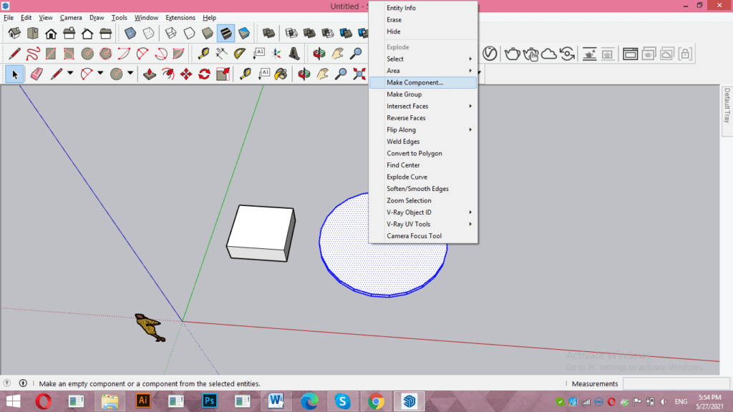Select the Freehand drawing tool
Image resolution: width=733 pixels, height=412 pixels.
click(34, 53)
